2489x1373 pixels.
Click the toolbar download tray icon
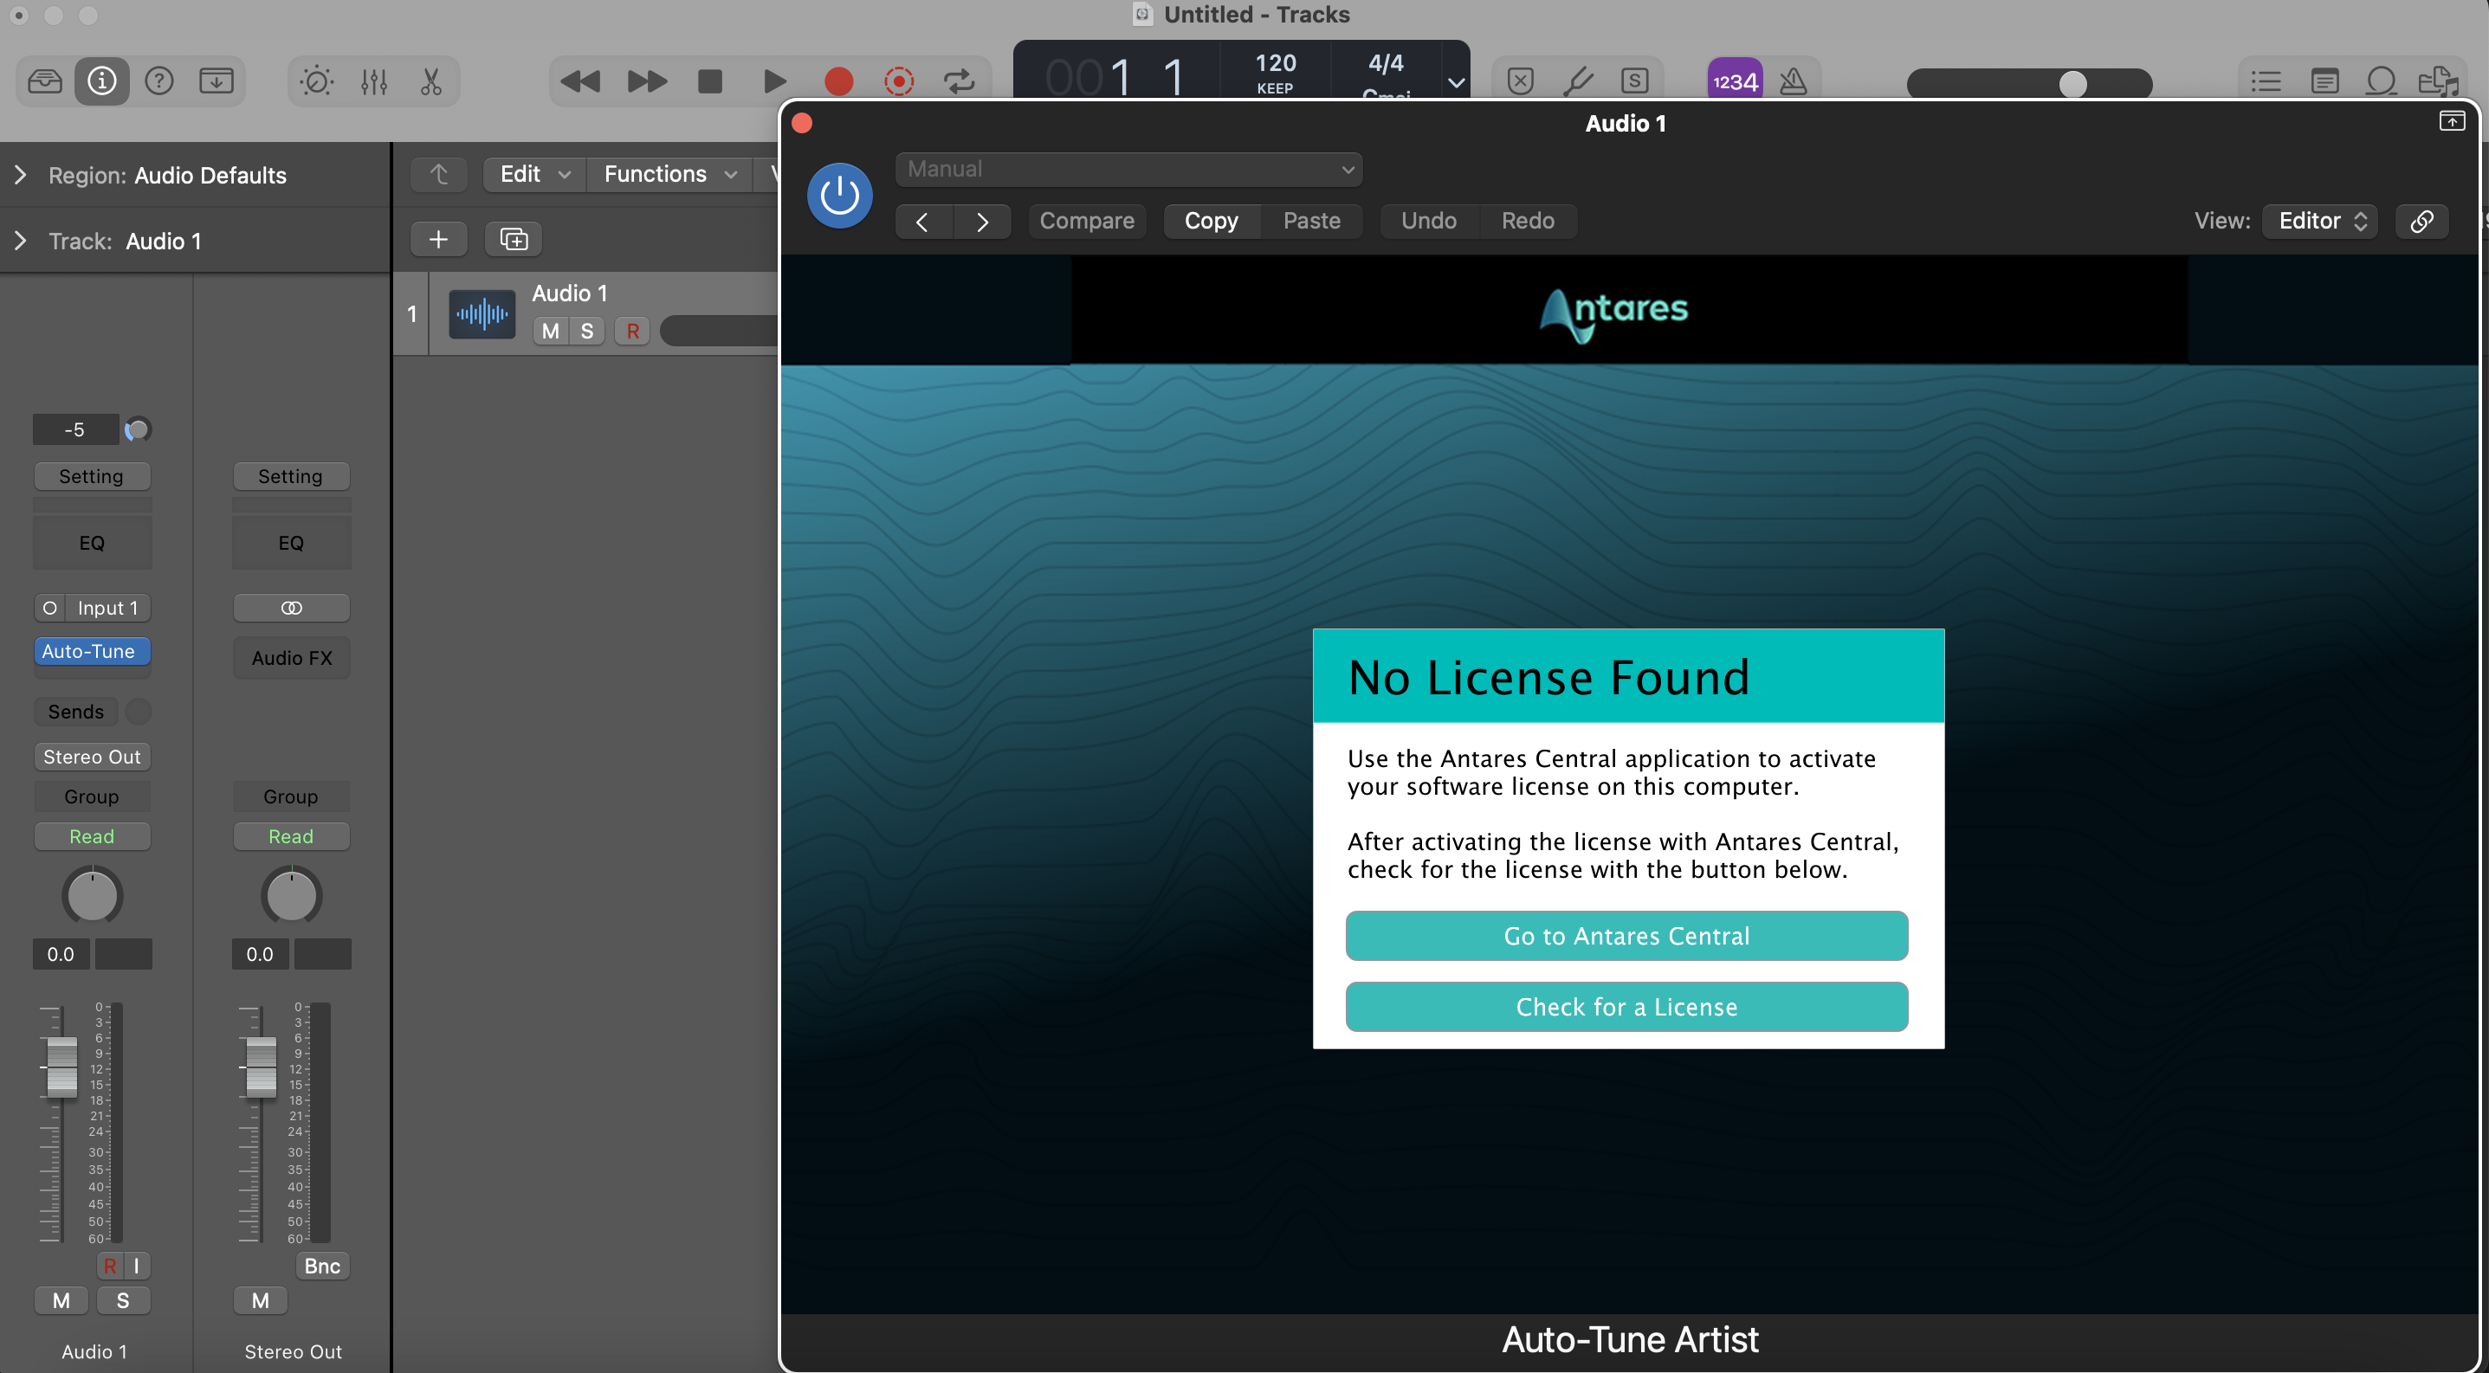217,81
